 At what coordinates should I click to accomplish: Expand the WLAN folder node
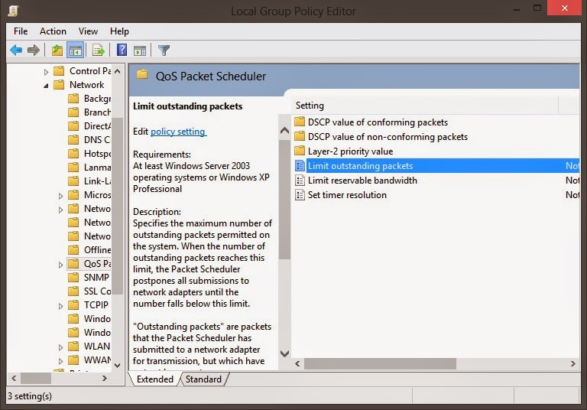(60, 347)
